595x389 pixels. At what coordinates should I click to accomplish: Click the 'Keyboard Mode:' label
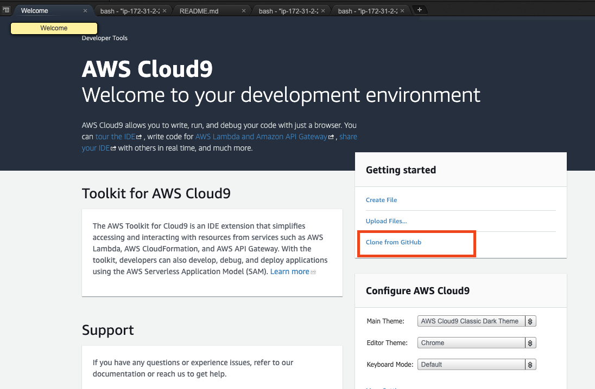point(390,365)
